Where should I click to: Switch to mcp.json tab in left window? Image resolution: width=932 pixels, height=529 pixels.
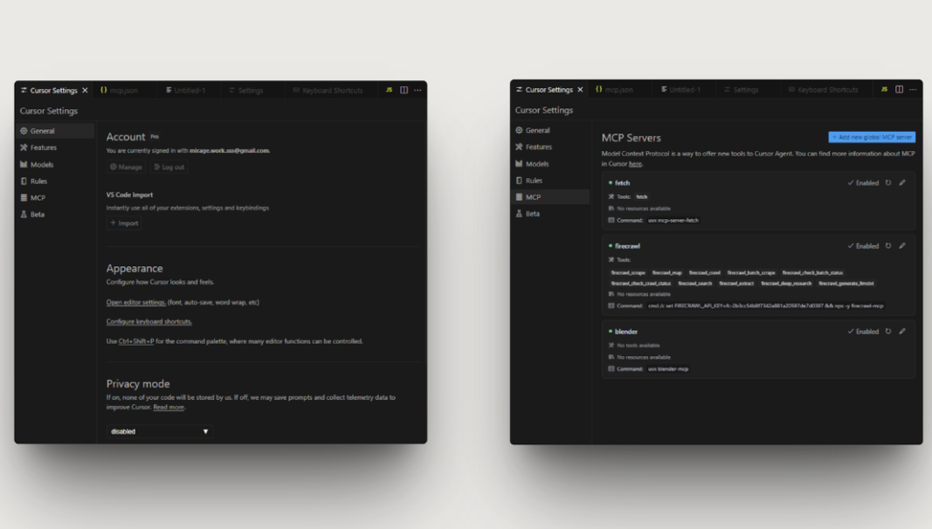coord(119,90)
